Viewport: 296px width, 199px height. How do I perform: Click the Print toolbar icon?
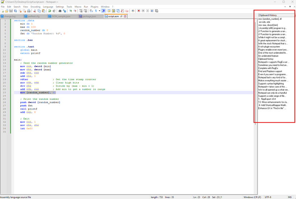pos(28,11)
